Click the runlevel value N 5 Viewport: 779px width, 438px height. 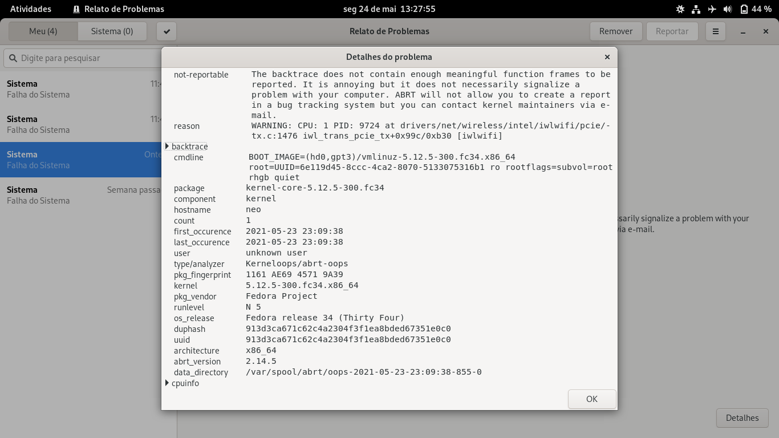pos(253,307)
